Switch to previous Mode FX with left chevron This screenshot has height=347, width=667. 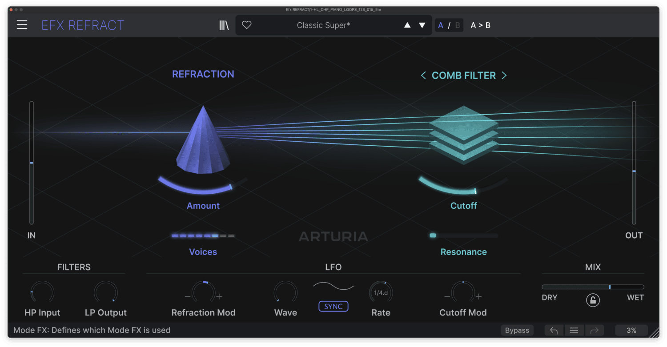[423, 76]
